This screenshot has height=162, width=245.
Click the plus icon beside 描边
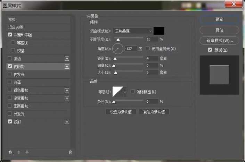(67, 58)
